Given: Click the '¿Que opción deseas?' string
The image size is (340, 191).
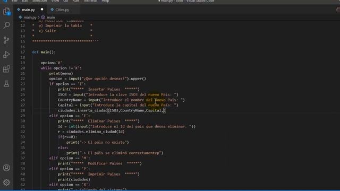Looking at the screenshot, I should point(105,79).
